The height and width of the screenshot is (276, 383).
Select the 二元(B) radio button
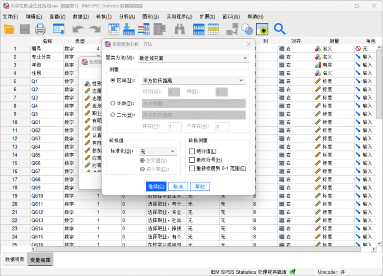113,115
